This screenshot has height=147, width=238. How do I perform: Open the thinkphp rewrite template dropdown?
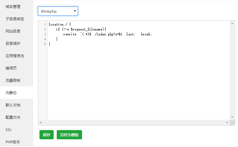pos(58,11)
